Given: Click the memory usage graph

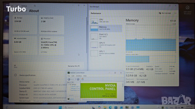Looking at the screenshot, I should (x=151, y=38).
